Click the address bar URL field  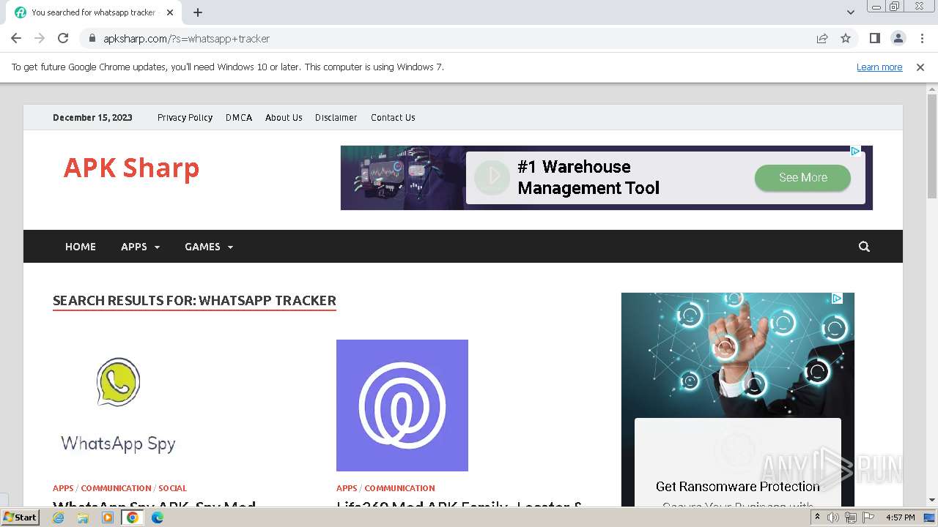pyautogui.click(x=454, y=39)
